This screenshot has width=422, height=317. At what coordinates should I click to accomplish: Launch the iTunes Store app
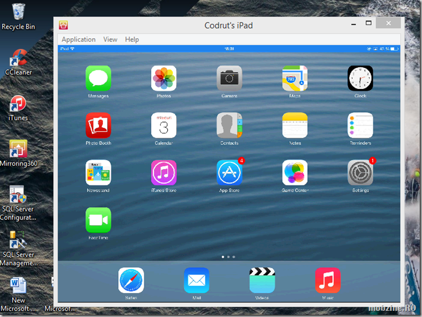(163, 173)
